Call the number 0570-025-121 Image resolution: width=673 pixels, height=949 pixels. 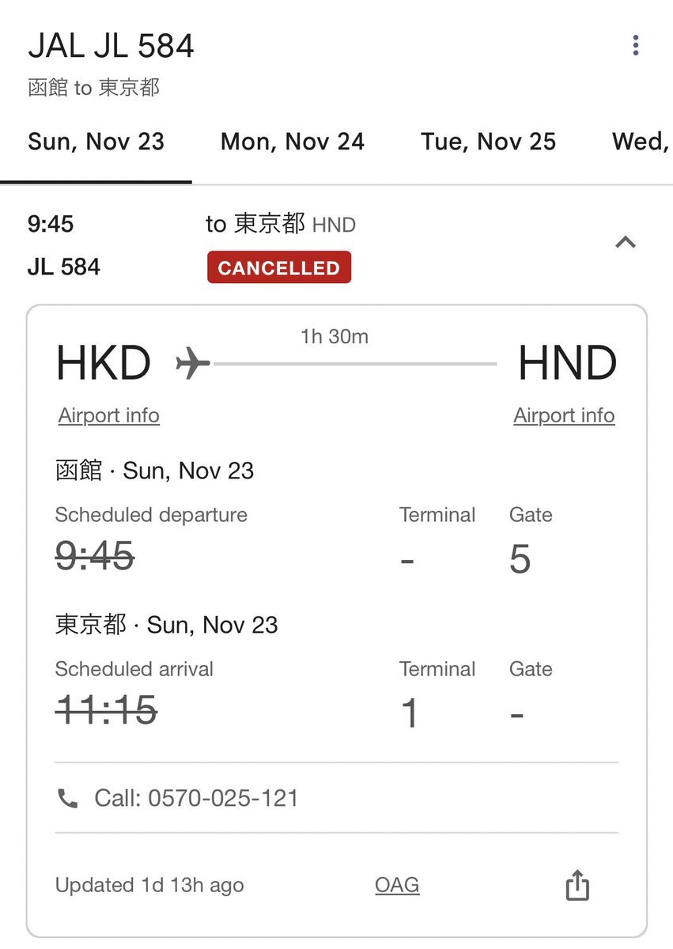196,798
